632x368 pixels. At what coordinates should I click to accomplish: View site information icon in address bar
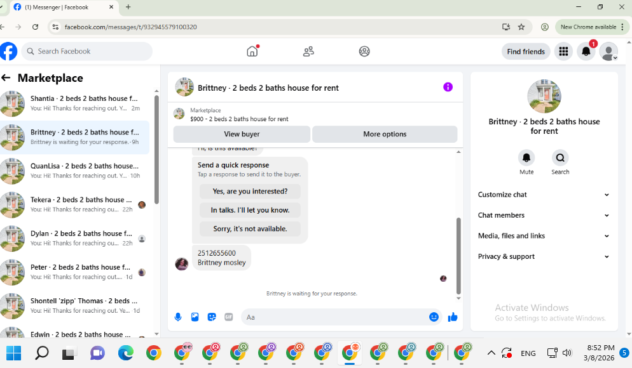point(55,27)
